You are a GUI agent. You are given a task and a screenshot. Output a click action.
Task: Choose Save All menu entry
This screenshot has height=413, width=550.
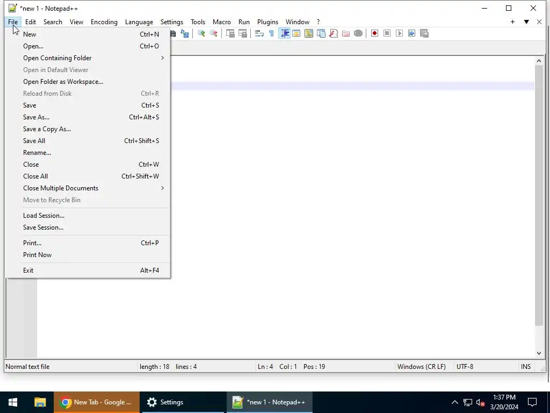88,141
